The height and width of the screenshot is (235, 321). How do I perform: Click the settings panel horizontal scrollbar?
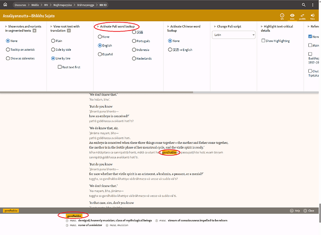coord(96,92)
